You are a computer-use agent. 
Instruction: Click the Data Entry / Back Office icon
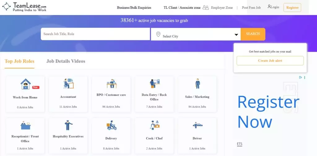(154, 84)
